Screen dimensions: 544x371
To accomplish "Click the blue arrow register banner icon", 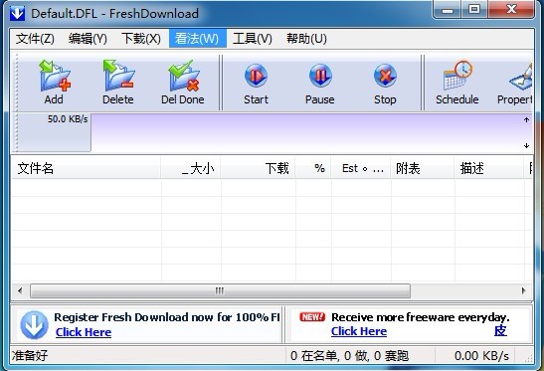I will click(34, 325).
